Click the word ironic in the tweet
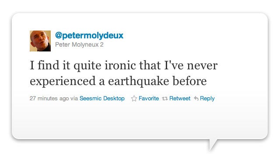Viewport: 280px width, 157px height. click(x=120, y=65)
